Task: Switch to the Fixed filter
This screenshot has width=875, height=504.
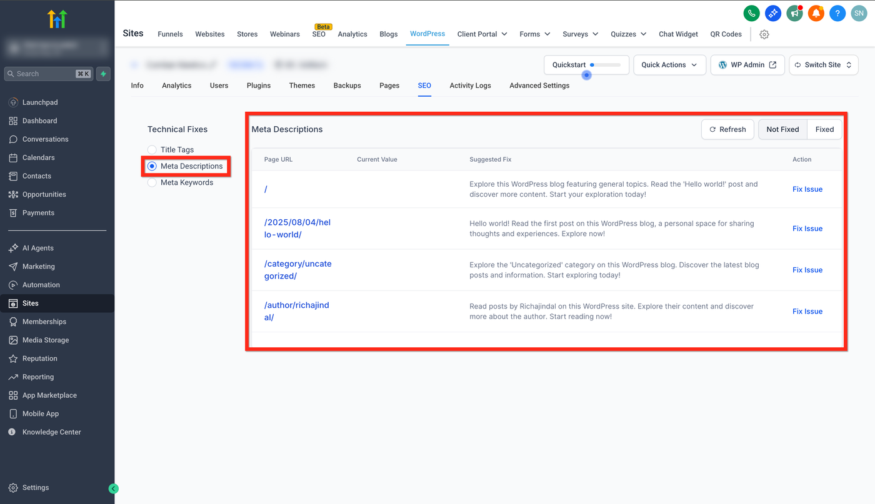Action: [x=824, y=129]
